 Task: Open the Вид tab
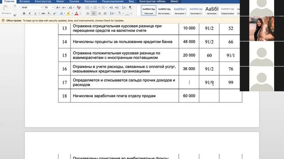(131, 1)
